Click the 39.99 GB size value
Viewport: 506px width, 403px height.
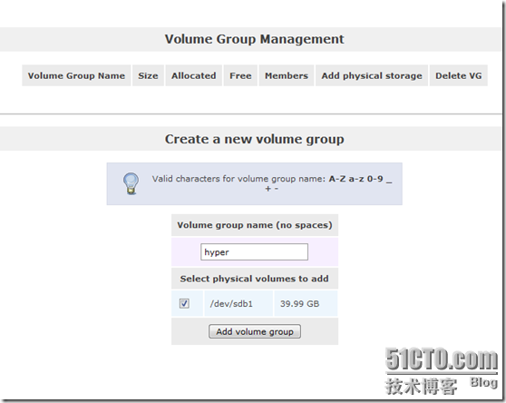299,304
